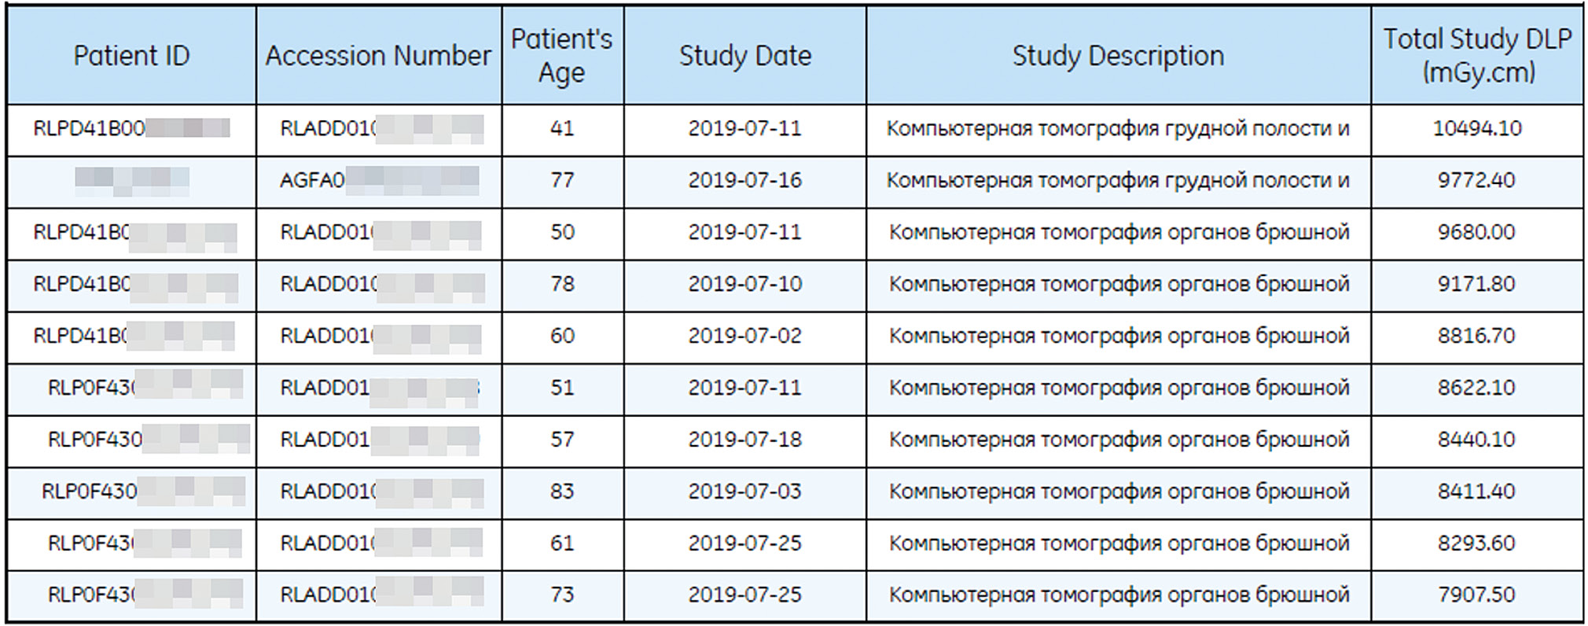The image size is (1588, 626).
Task: Select the patient age 83 cell
Action: (x=562, y=492)
